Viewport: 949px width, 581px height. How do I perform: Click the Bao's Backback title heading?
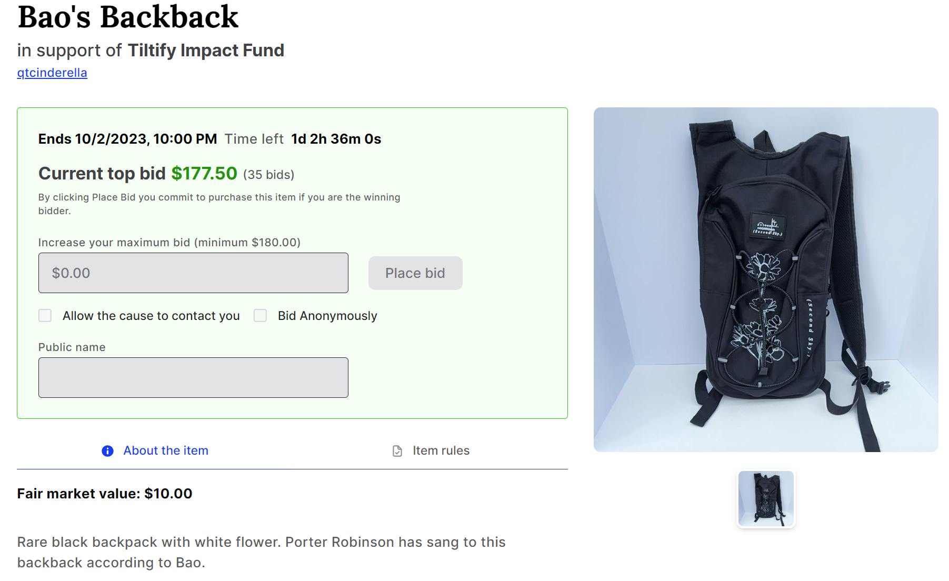[128, 17]
